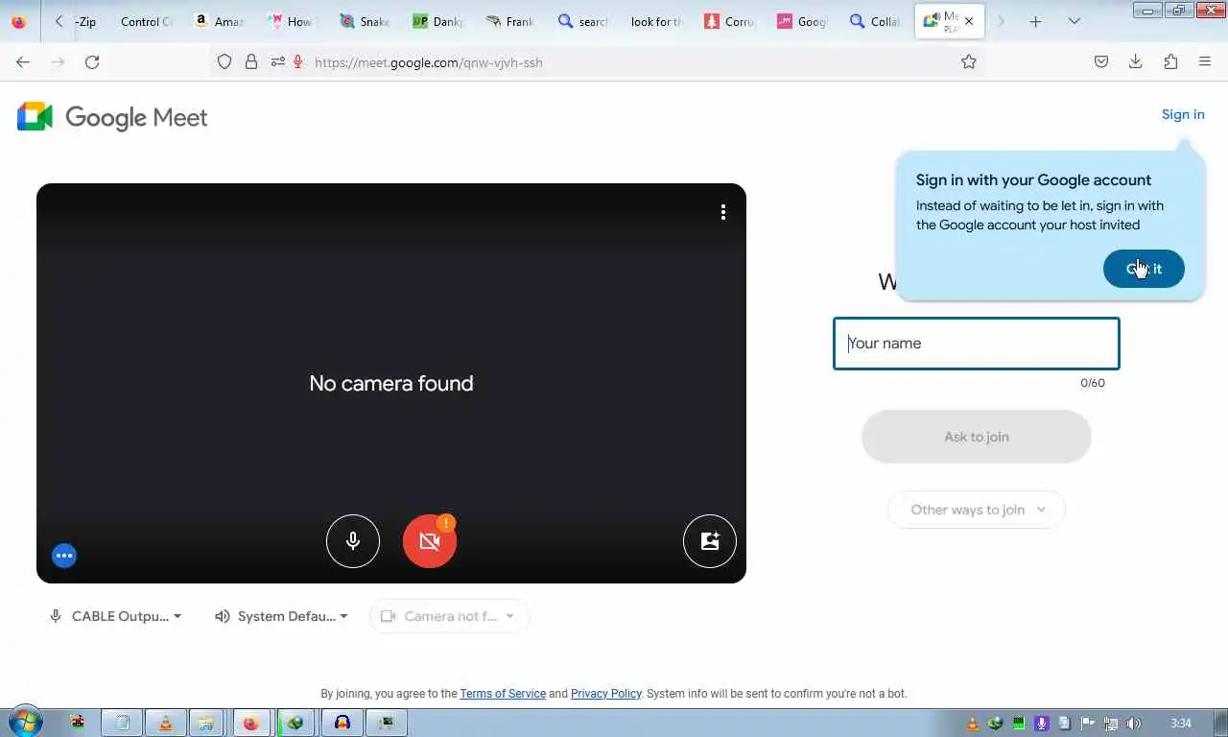Close the active Meet tab

pyautogui.click(x=969, y=21)
